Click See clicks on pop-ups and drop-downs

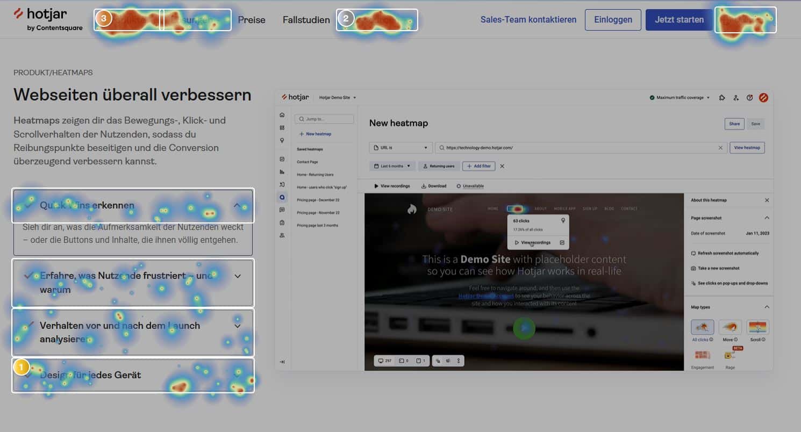pos(729,283)
